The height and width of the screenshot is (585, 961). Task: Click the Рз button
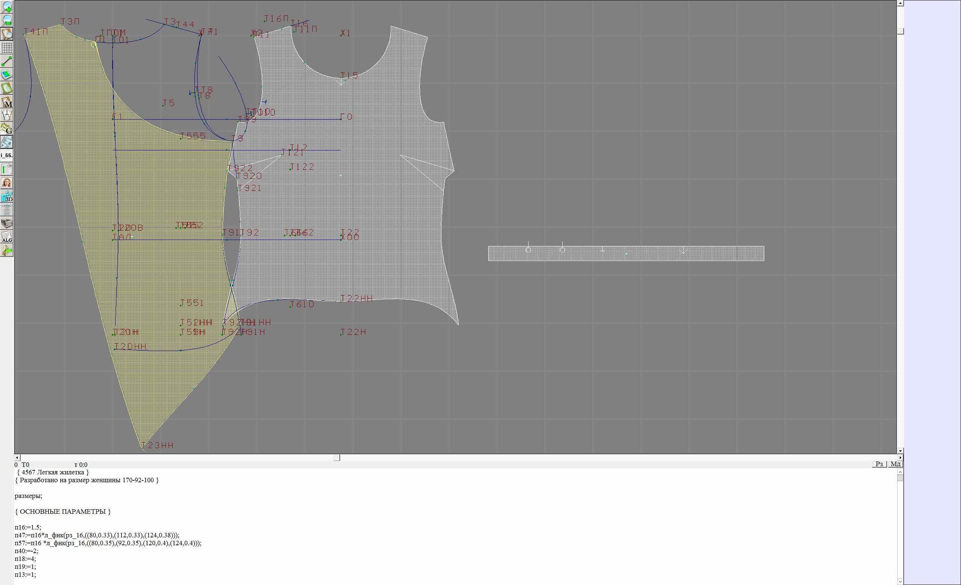tap(879, 464)
